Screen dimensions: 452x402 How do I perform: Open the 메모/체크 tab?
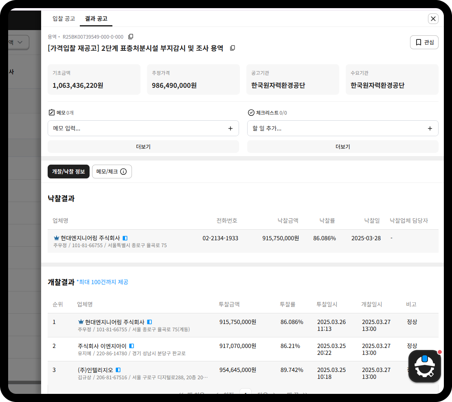tap(112, 172)
